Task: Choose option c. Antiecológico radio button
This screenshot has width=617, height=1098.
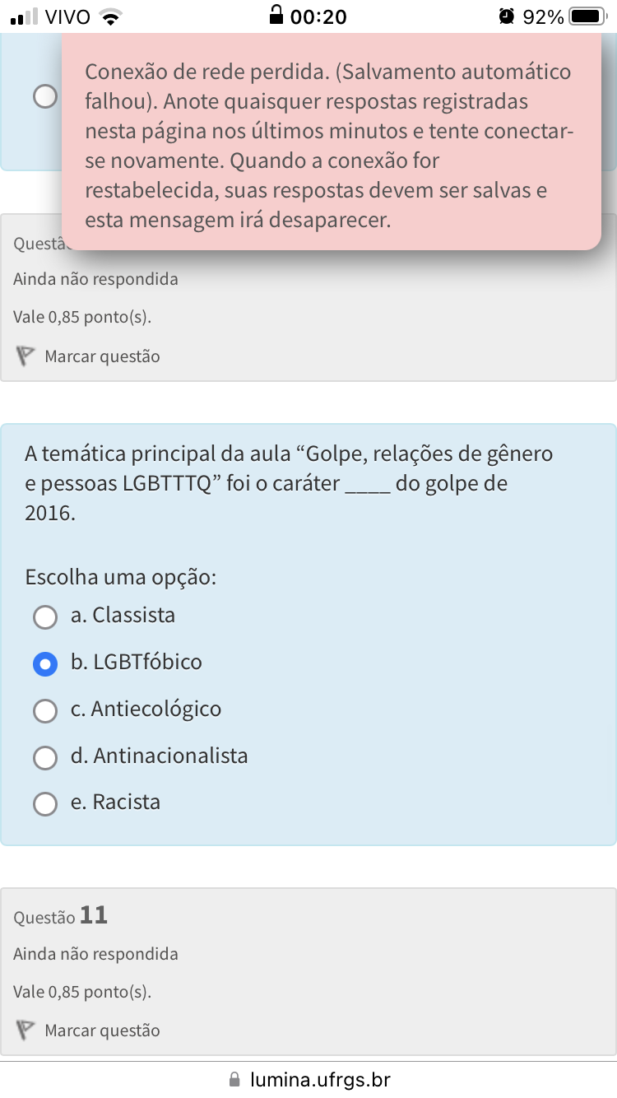Action: coord(45,710)
